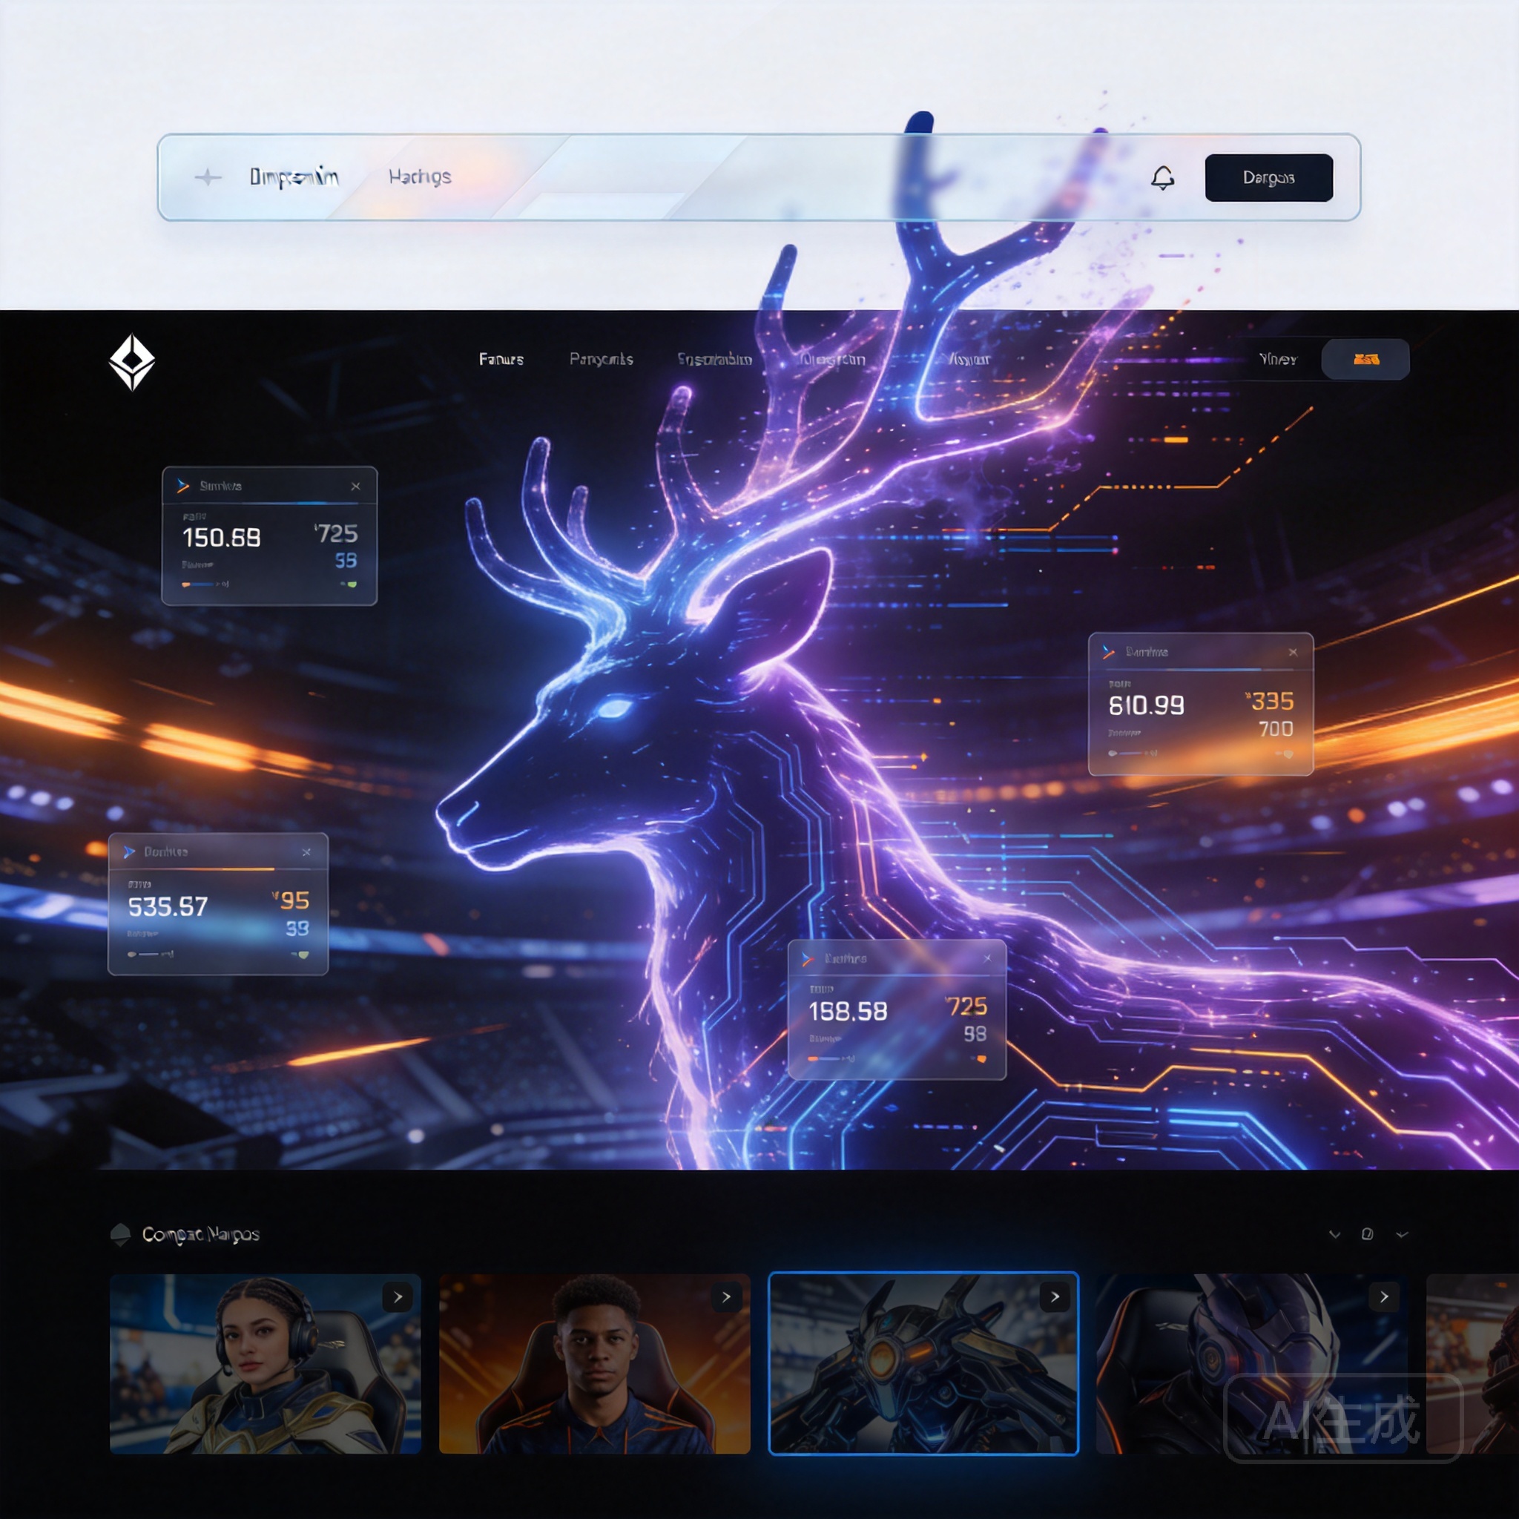Open the man in jersey thumbnail arrow
1519x1519 pixels.
tap(726, 1297)
